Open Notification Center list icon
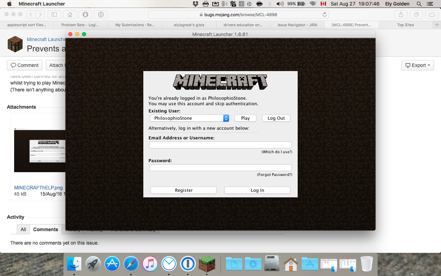Viewport: 441px width, 276px height. (430, 4)
